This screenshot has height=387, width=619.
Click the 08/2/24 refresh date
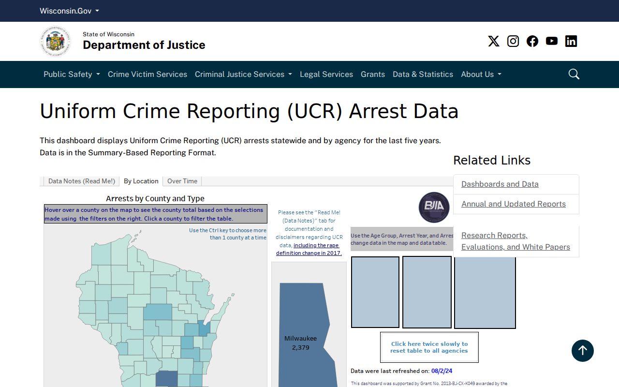pyautogui.click(x=442, y=371)
